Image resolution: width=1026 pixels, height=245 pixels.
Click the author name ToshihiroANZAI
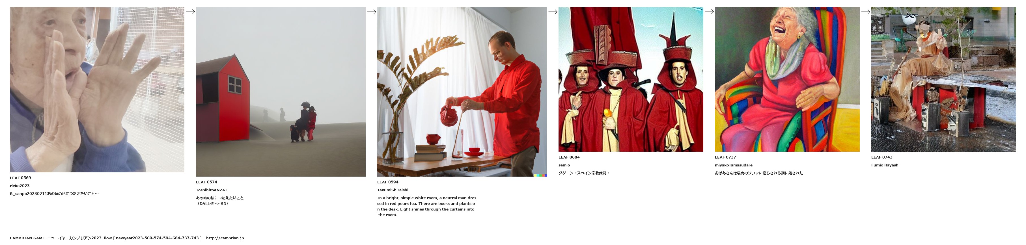(x=212, y=190)
